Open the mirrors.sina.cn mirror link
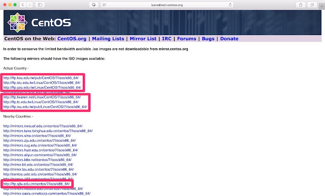 pyautogui.click(x=37, y=136)
